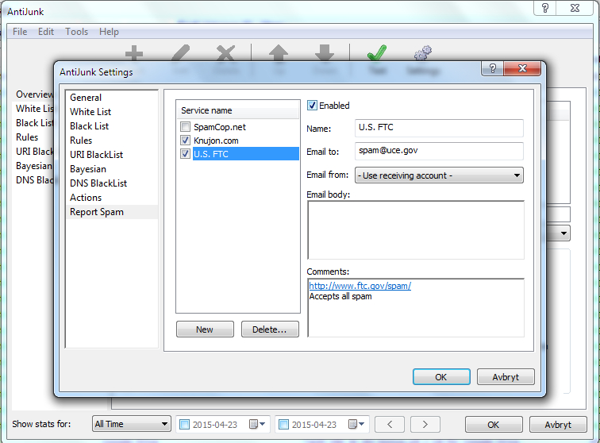600x443 pixels.
Task: Click previous period left arrow button
Action: pyautogui.click(x=390, y=424)
